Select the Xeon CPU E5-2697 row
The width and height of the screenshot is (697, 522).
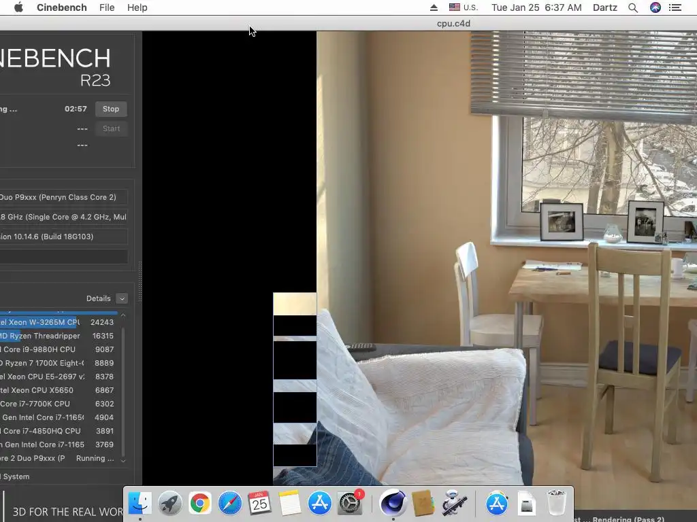pos(59,377)
